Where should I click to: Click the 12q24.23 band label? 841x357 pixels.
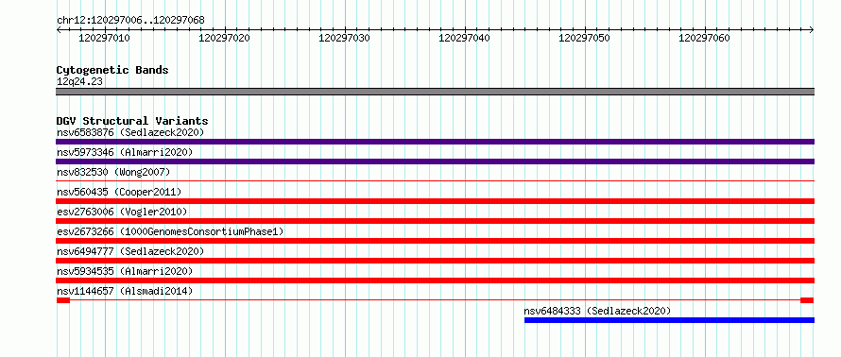[x=79, y=82]
